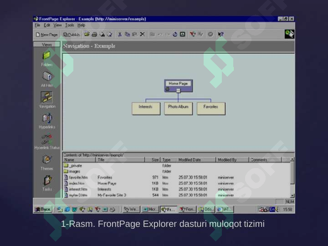Screen dimensions: 328x246
Task: Open the Help menu
Action: click(81, 26)
